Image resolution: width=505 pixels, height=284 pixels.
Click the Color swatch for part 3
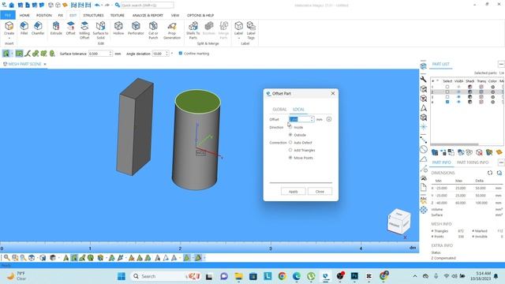(x=492, y=97)
